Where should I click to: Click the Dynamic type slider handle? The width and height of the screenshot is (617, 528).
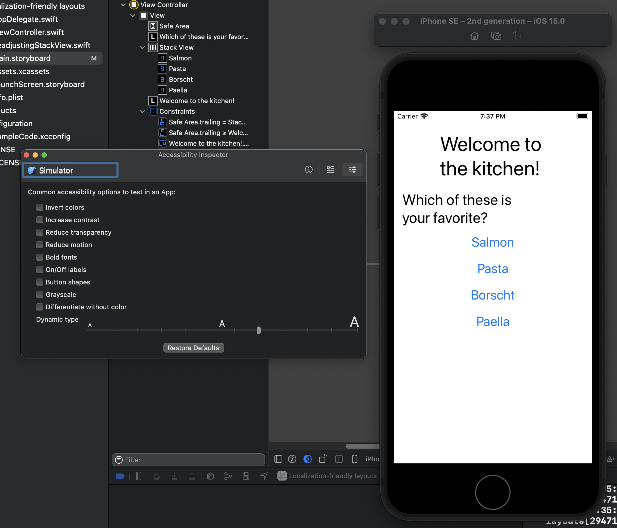258,330
